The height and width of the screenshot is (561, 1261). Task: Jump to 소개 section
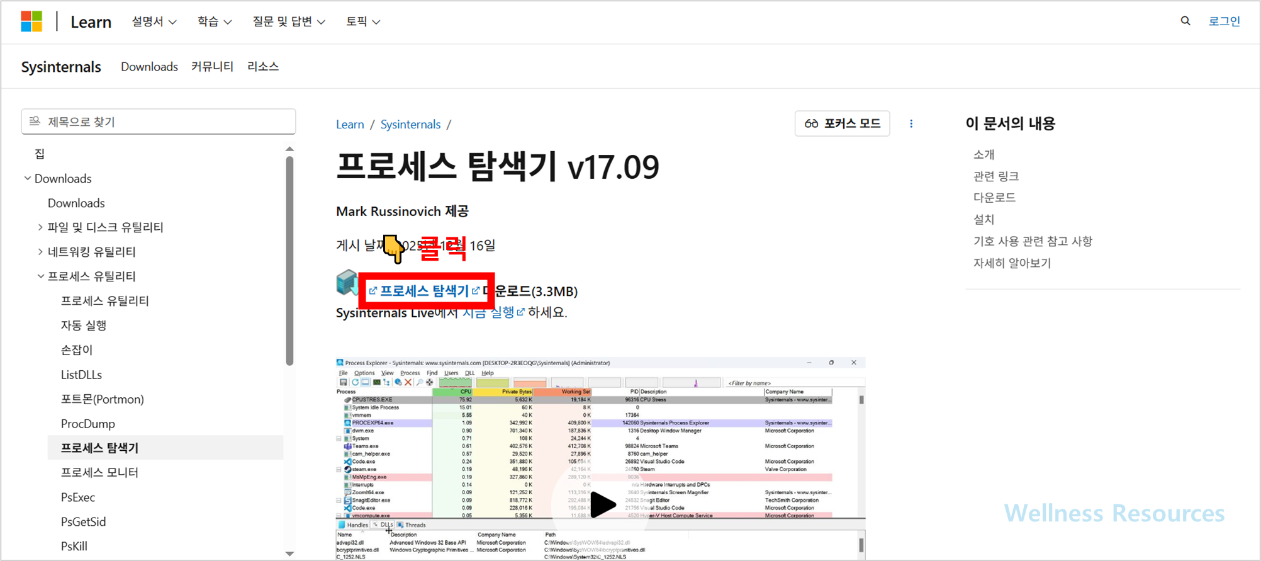click(x=984, y=154)
